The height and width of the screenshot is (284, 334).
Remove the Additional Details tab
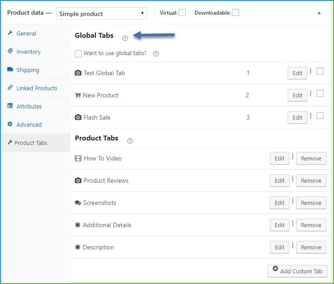click(311, 225)
